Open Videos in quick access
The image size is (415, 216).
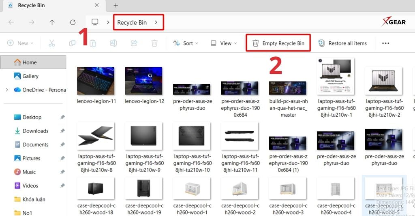point(26,186)
